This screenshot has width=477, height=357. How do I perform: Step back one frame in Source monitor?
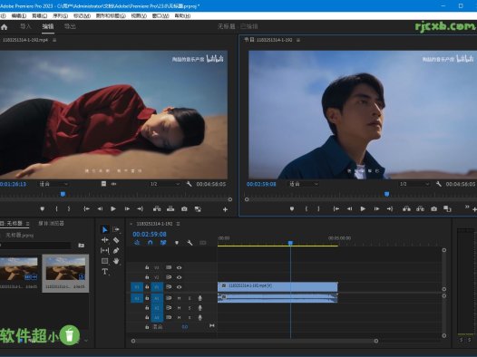point(100,208)
